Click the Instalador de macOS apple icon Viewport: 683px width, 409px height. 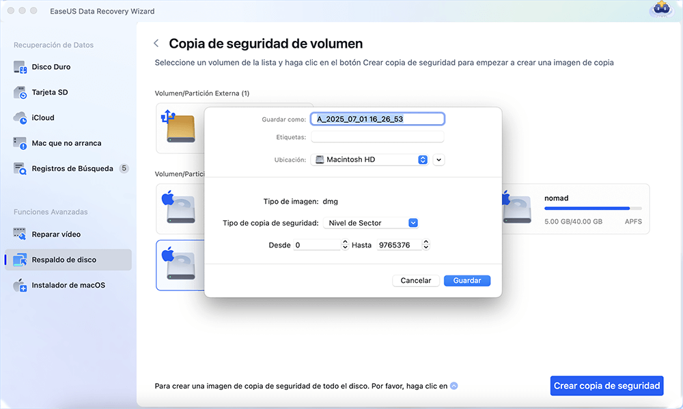pyautogui.click(x=20, y=285)
